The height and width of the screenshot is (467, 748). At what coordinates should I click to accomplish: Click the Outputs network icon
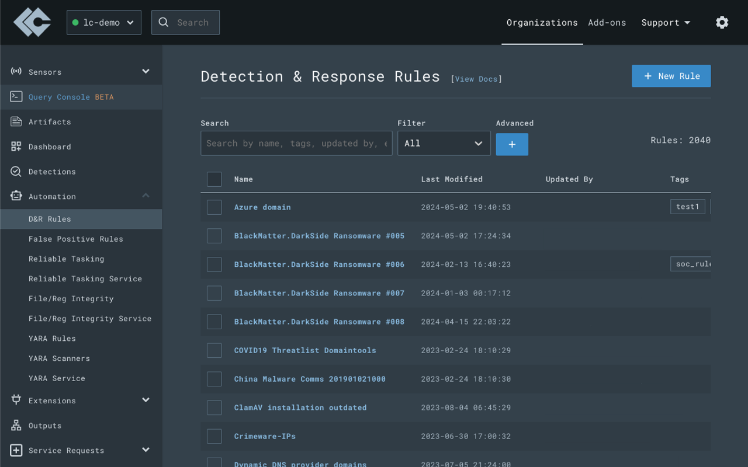(16, 426)
